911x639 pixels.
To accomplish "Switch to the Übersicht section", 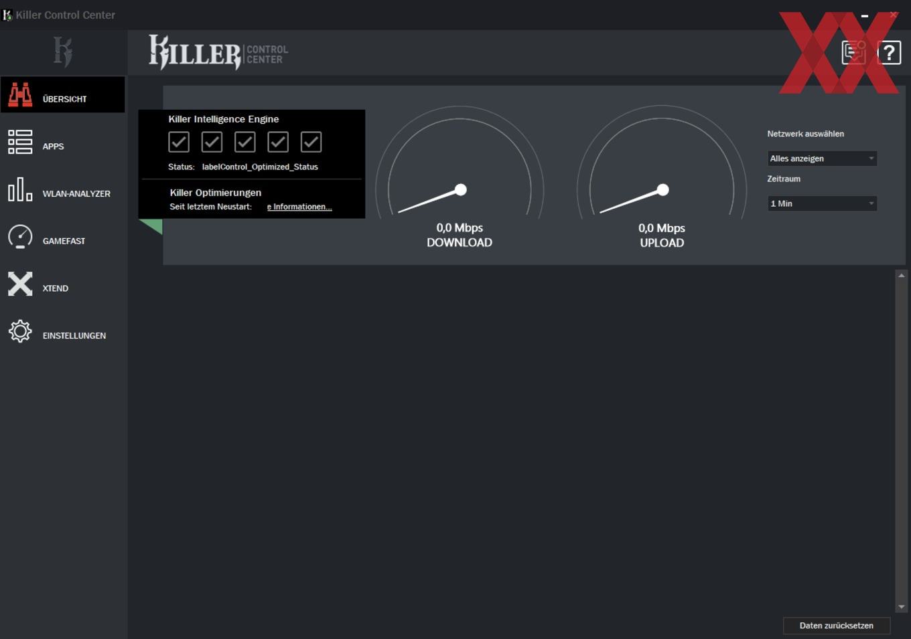I will click(62, 95).
